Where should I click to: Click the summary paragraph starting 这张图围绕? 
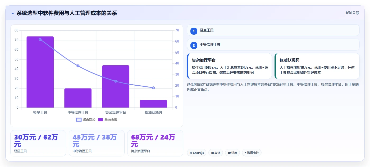pyautogui.click(x=273, y=87)
